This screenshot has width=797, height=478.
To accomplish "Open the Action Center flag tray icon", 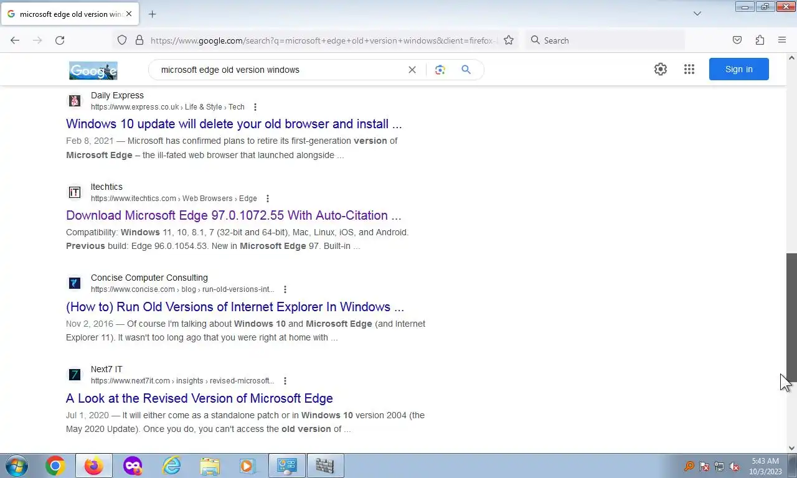I will pos(704,466).
